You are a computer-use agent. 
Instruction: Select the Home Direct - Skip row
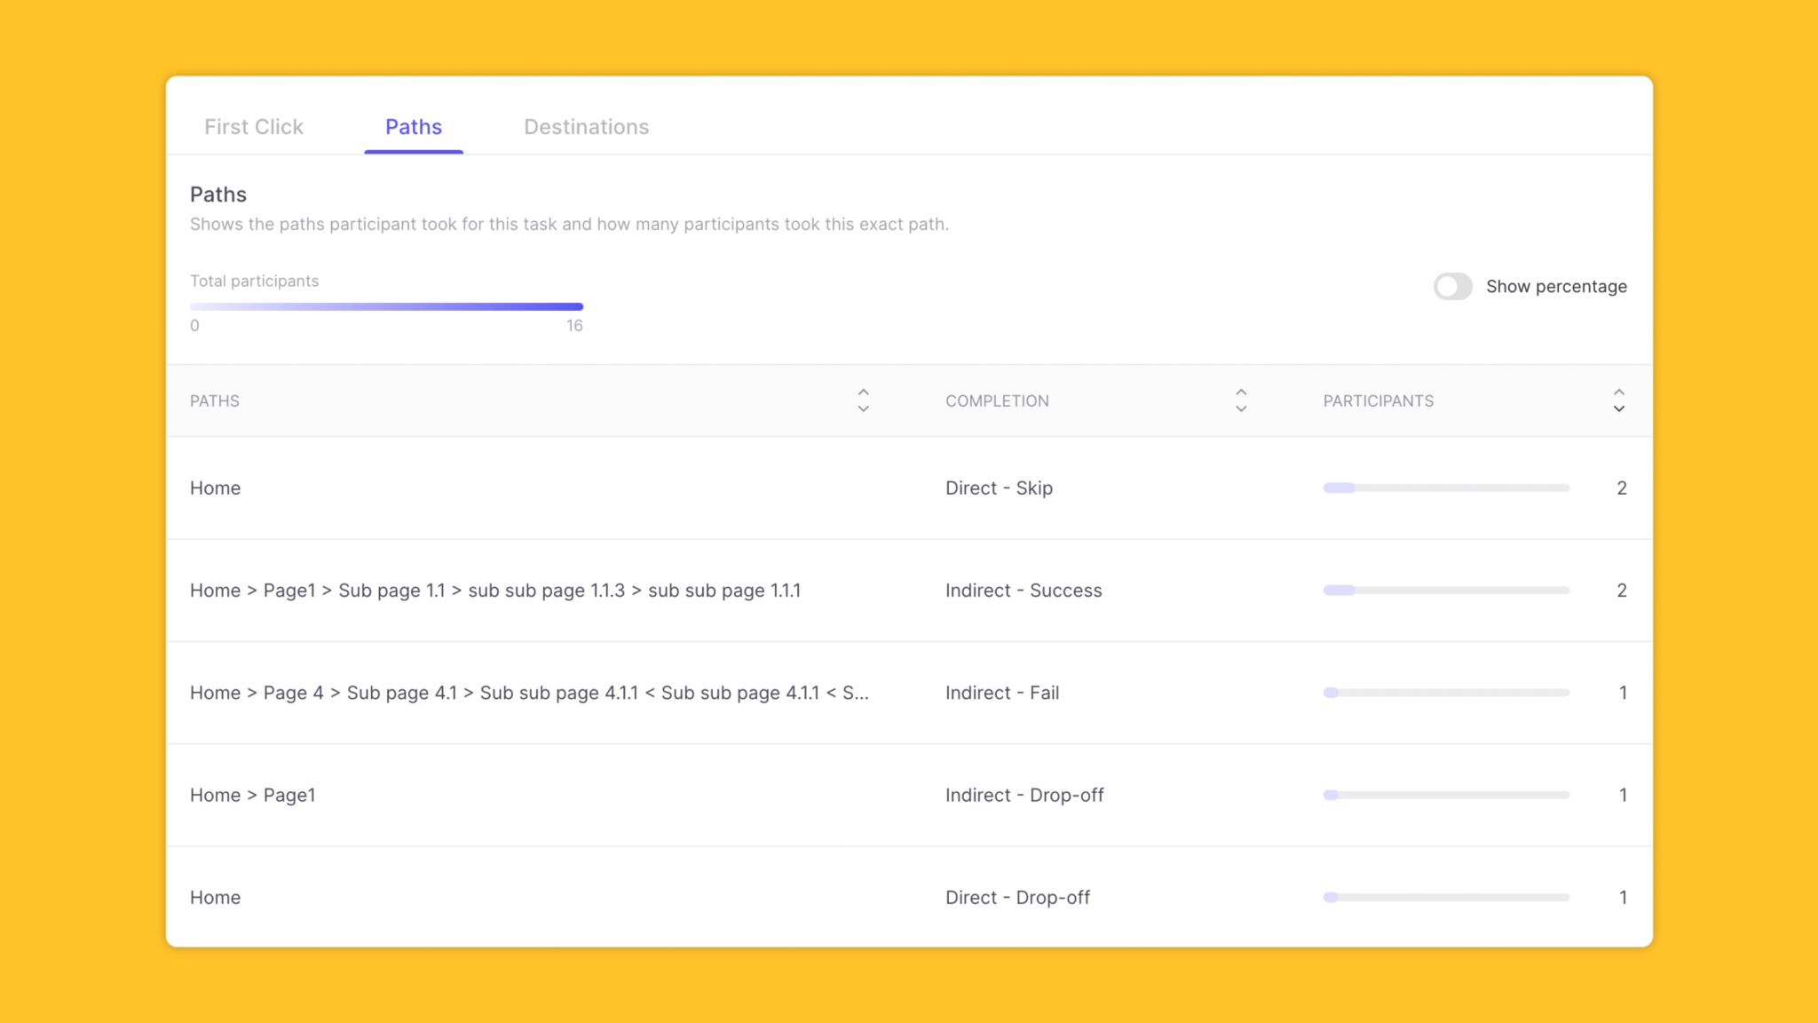(215, 488)
